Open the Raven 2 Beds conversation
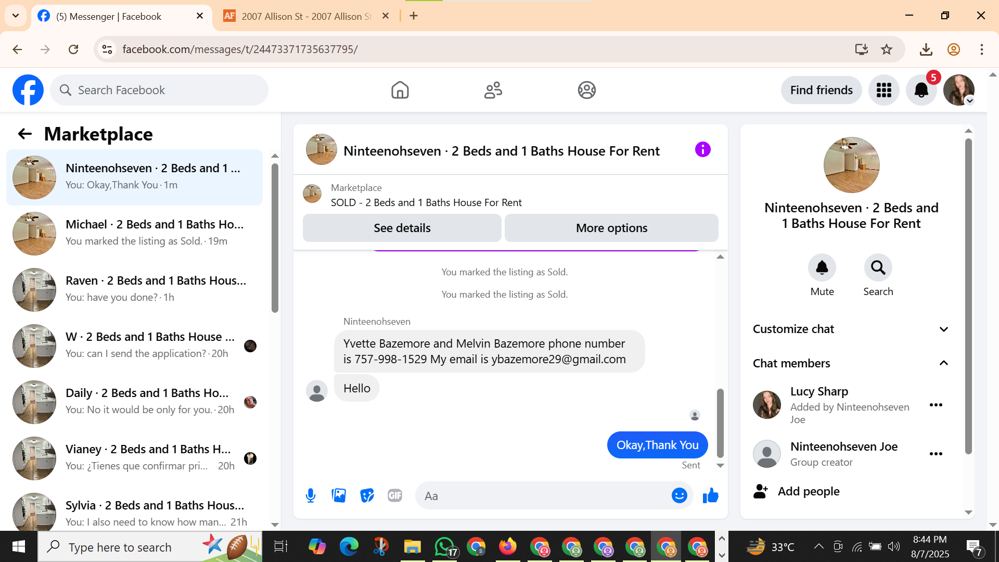This screenshot has height=562, width=999. (x=134, y=290)
